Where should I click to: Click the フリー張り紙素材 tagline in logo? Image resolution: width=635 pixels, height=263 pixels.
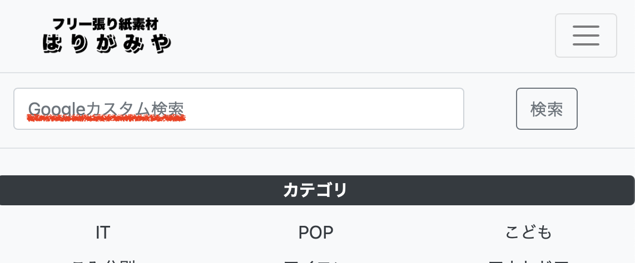pos(106,24)
